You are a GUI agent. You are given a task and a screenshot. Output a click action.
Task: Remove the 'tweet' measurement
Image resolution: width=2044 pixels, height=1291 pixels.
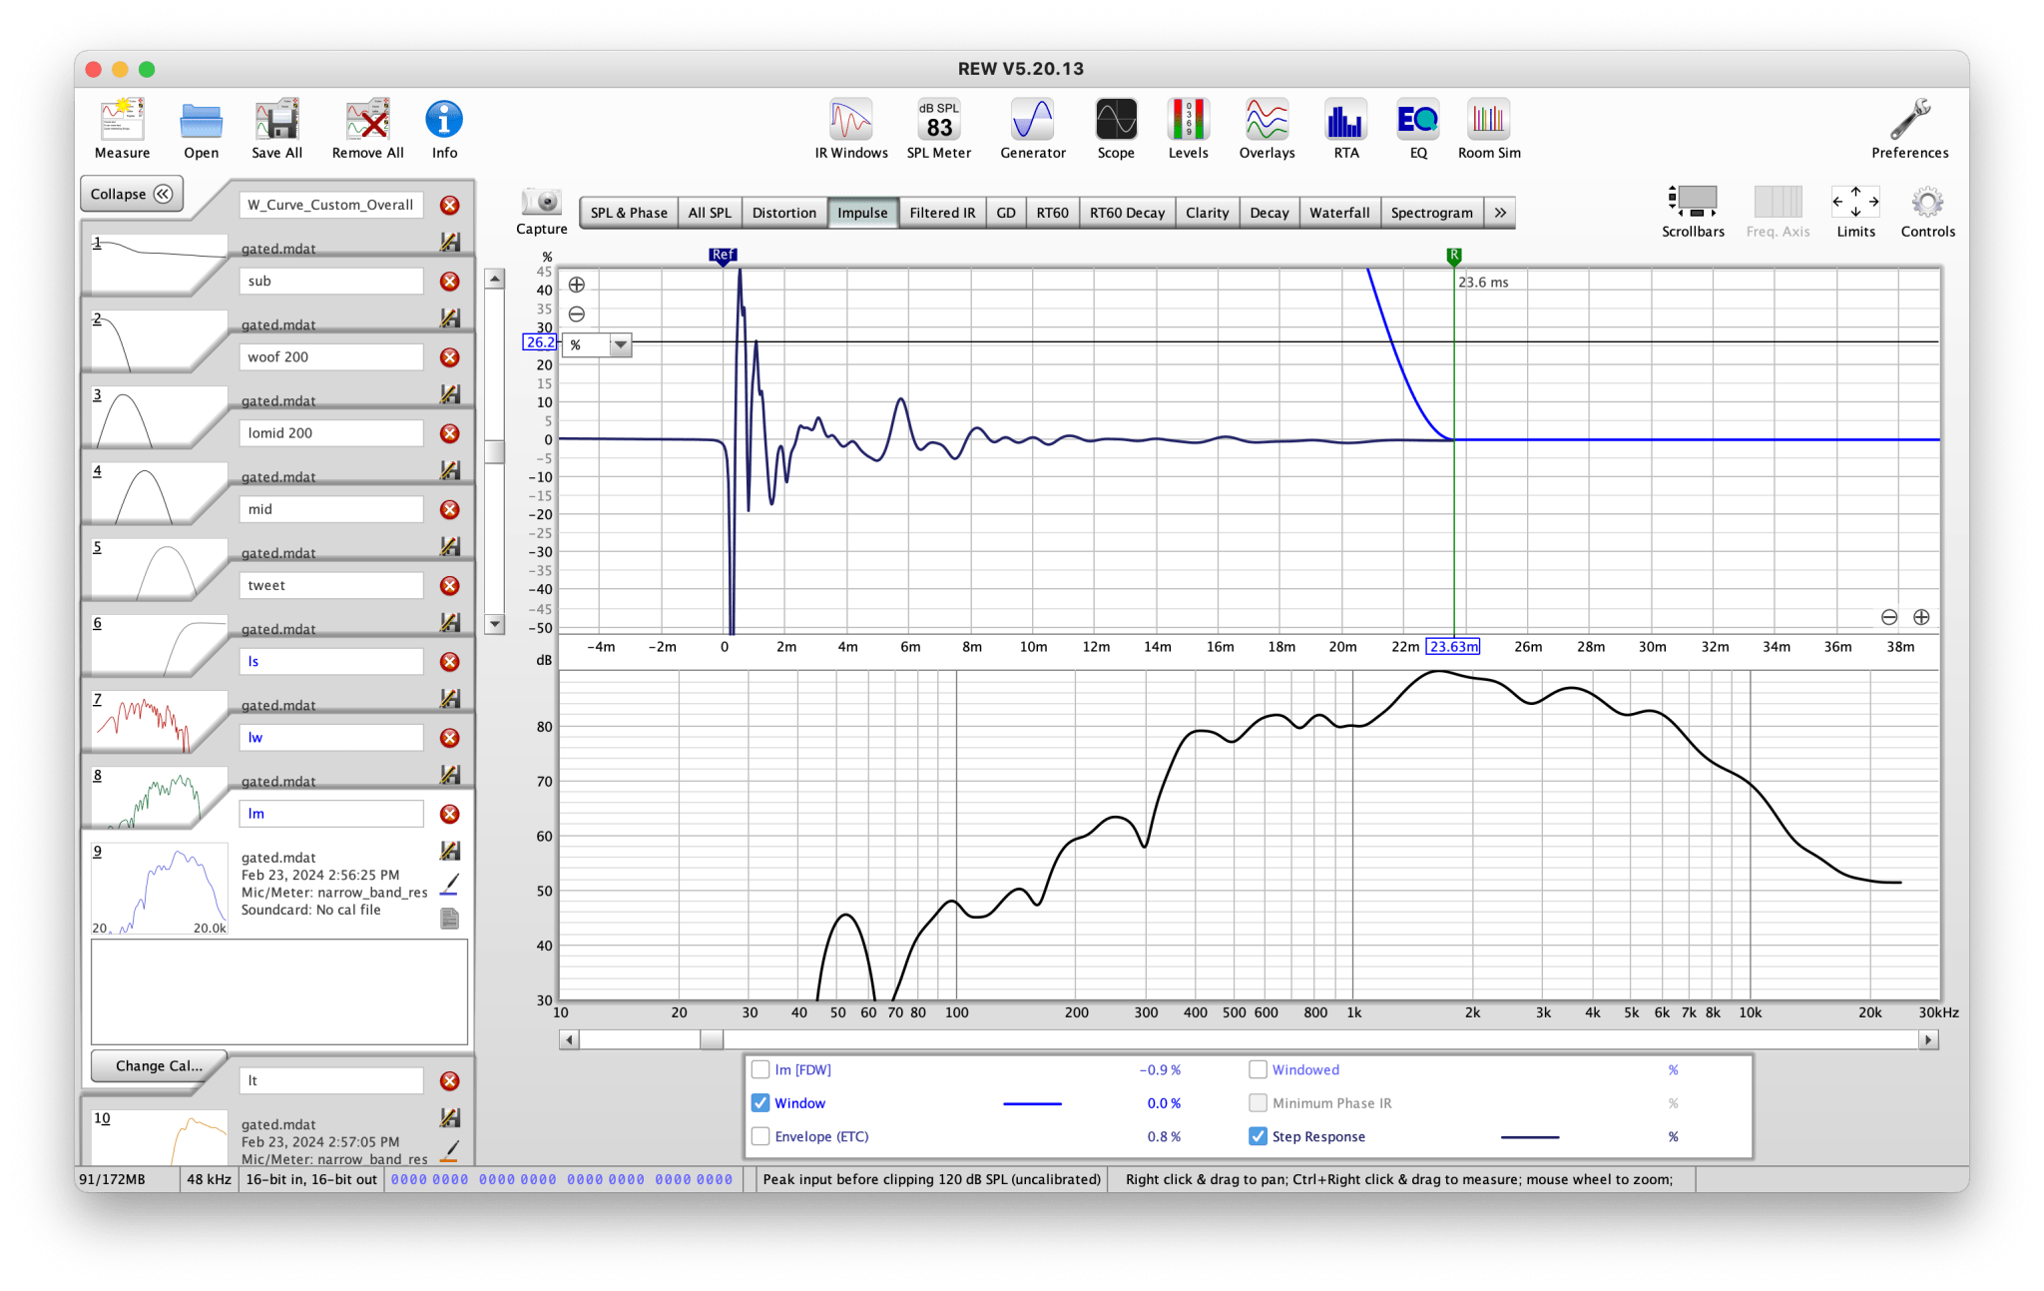450,585
